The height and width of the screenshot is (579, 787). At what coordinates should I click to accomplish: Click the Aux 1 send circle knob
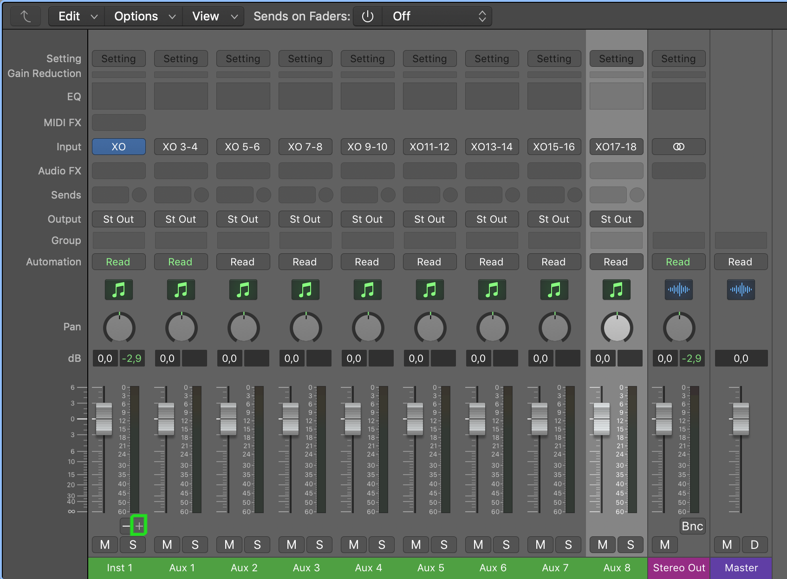click(202, 195)
